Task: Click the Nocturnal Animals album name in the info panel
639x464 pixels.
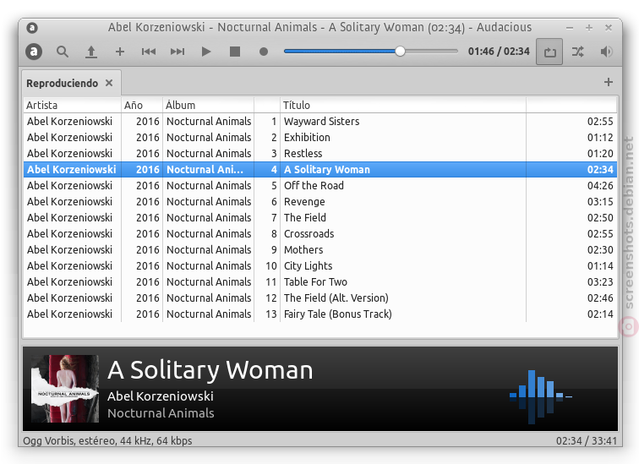Action: pos(161,413)
